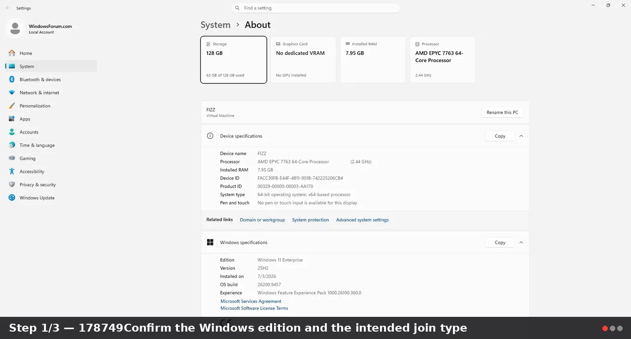Image resolution: width=631 pixels, height=339 pixels.
Task: Restore down the Settings window
Action: [608, 5]
